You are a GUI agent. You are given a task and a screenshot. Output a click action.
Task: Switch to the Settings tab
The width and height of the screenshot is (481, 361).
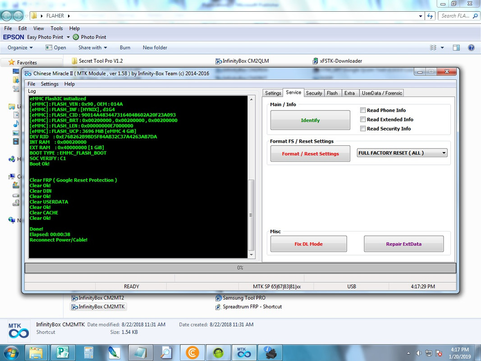coord(273,93)
